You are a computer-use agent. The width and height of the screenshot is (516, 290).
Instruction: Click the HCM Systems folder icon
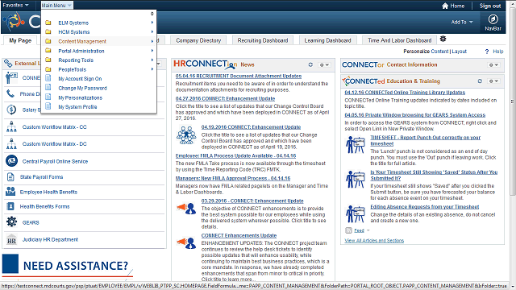point(48,32)
